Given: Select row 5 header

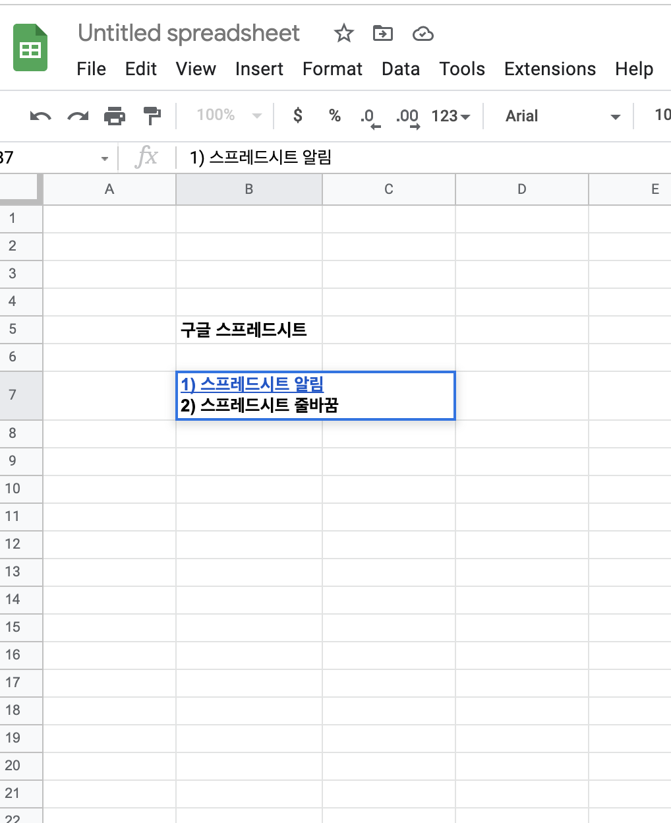Looking at the screenshot, I should tap(21, 329).
